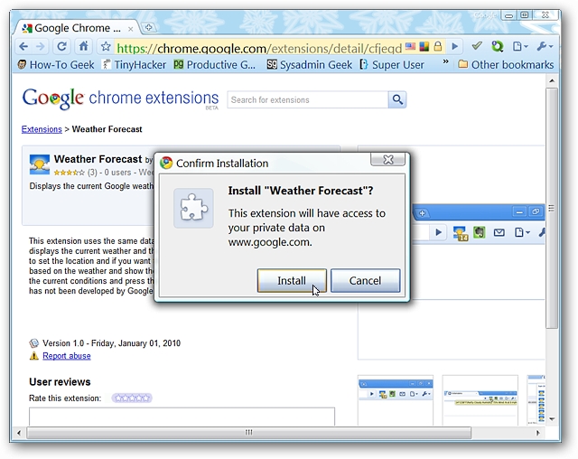The height and width of the screenshot is (459, 578).
Task: Click the Google chrome extensions logo
Action: (x=120, y=98)
